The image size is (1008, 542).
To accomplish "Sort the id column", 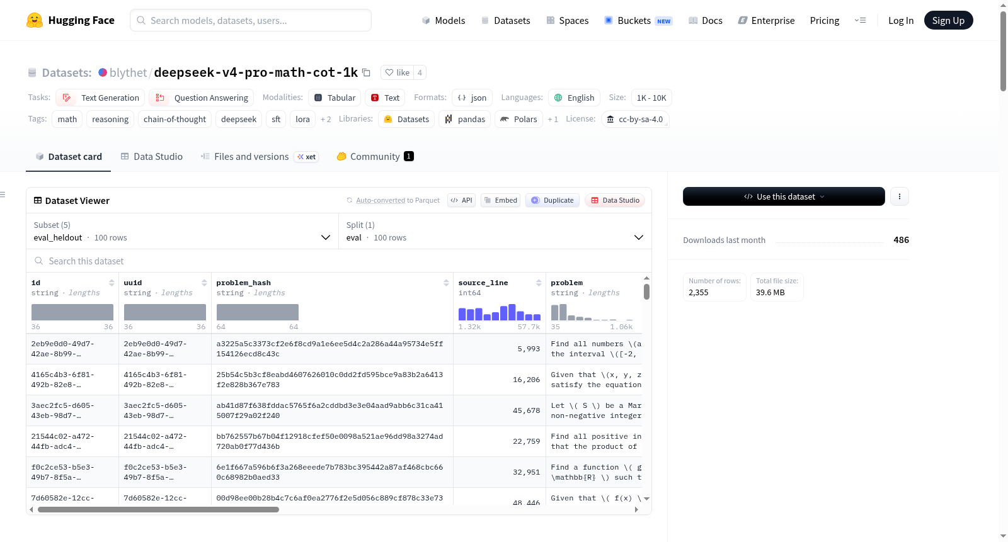I will [112, 283].
